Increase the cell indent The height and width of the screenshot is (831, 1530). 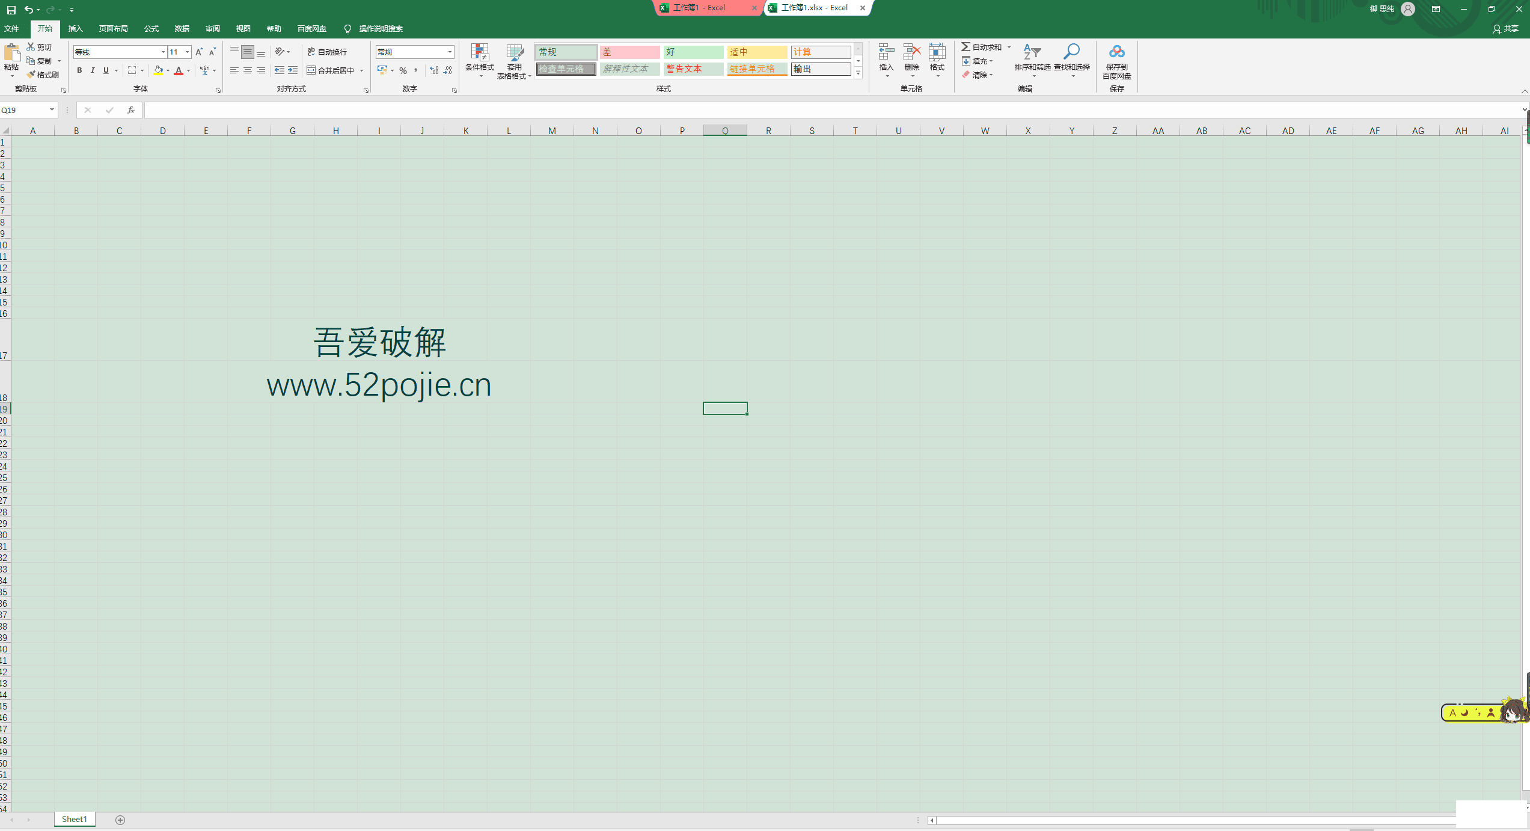[x=293, y=70]
